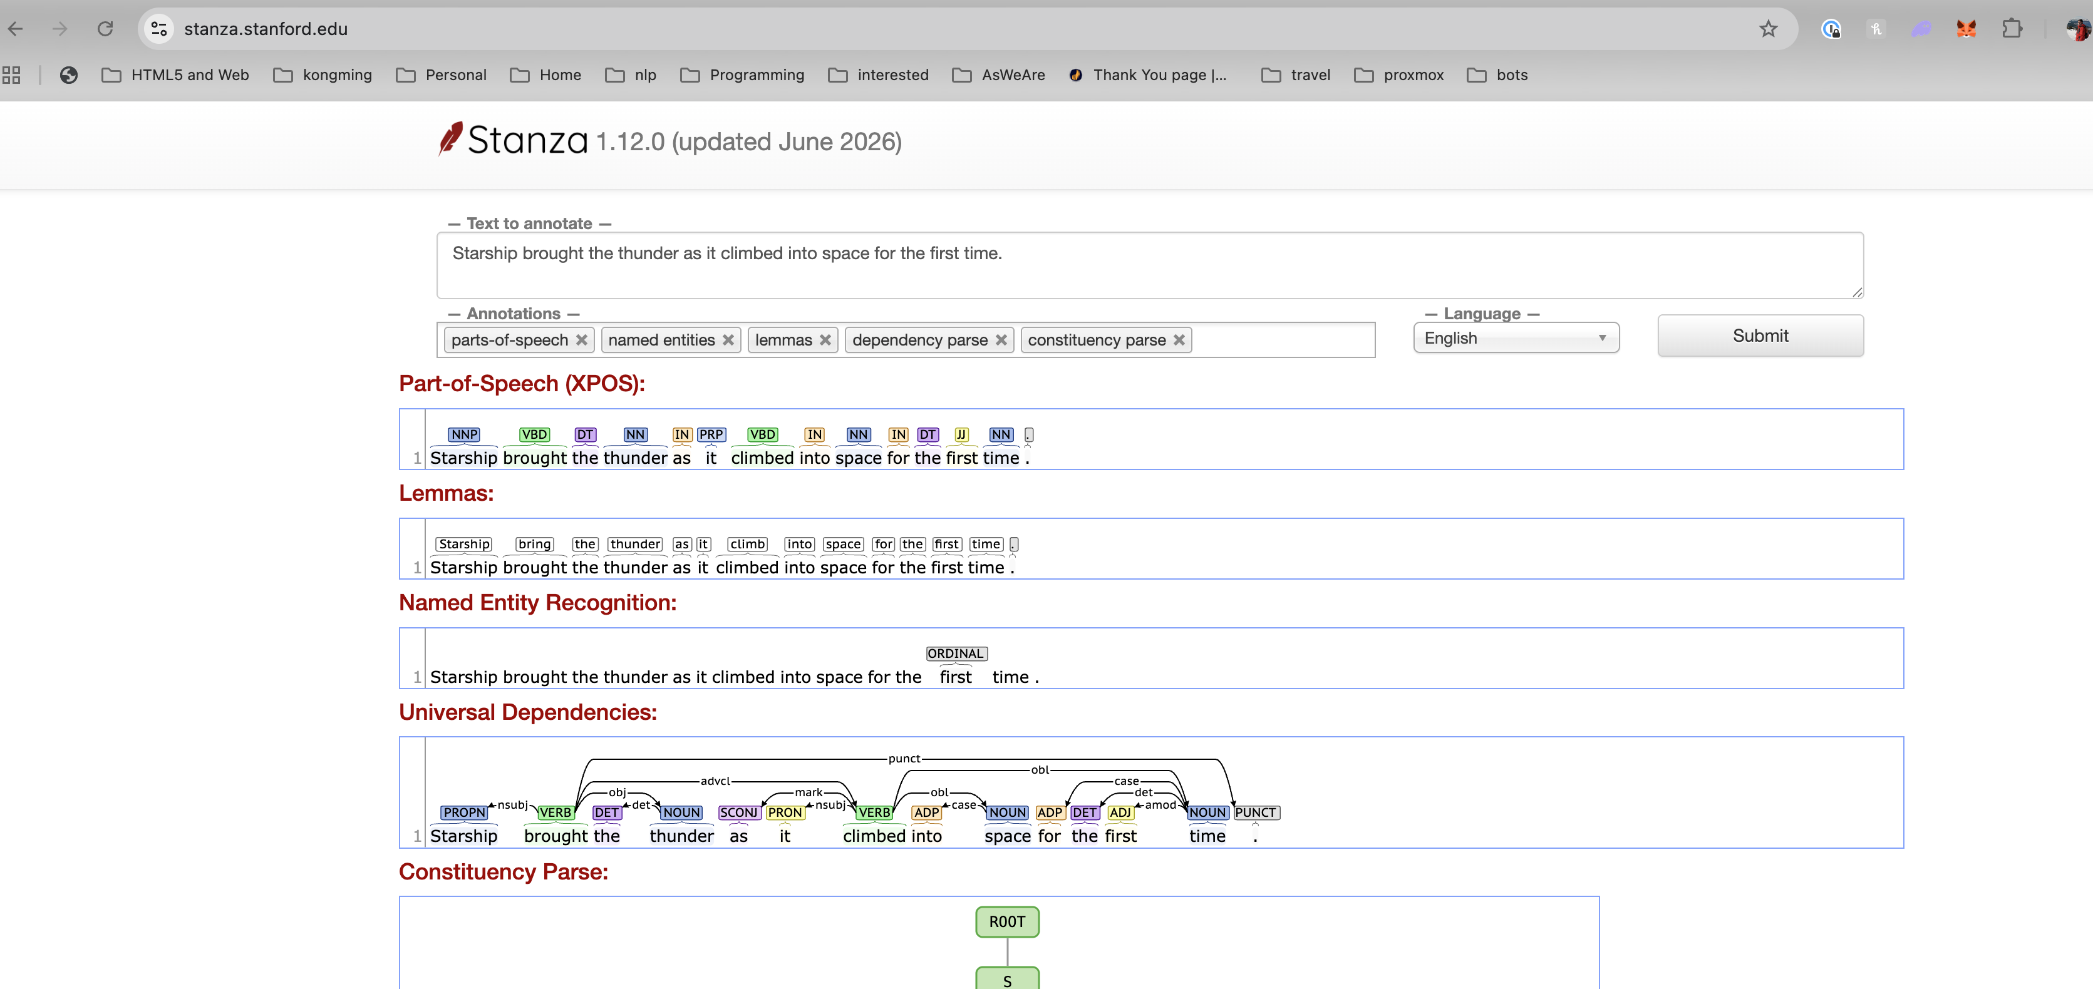The width and height of the screenshot is (2093, 989).
Task: Click the PUNCT tag in dependency parse
Action: click(1255, 812)
